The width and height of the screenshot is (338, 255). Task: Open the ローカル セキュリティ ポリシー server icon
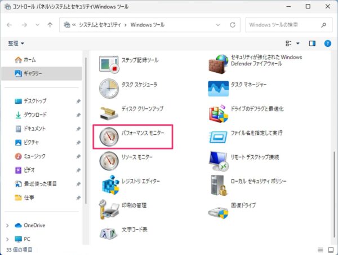coord(219,185)
